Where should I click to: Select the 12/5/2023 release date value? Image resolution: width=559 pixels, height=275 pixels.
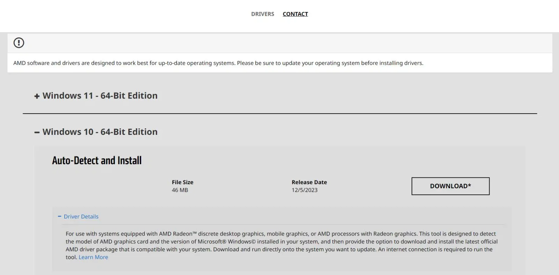pos(305,190)
